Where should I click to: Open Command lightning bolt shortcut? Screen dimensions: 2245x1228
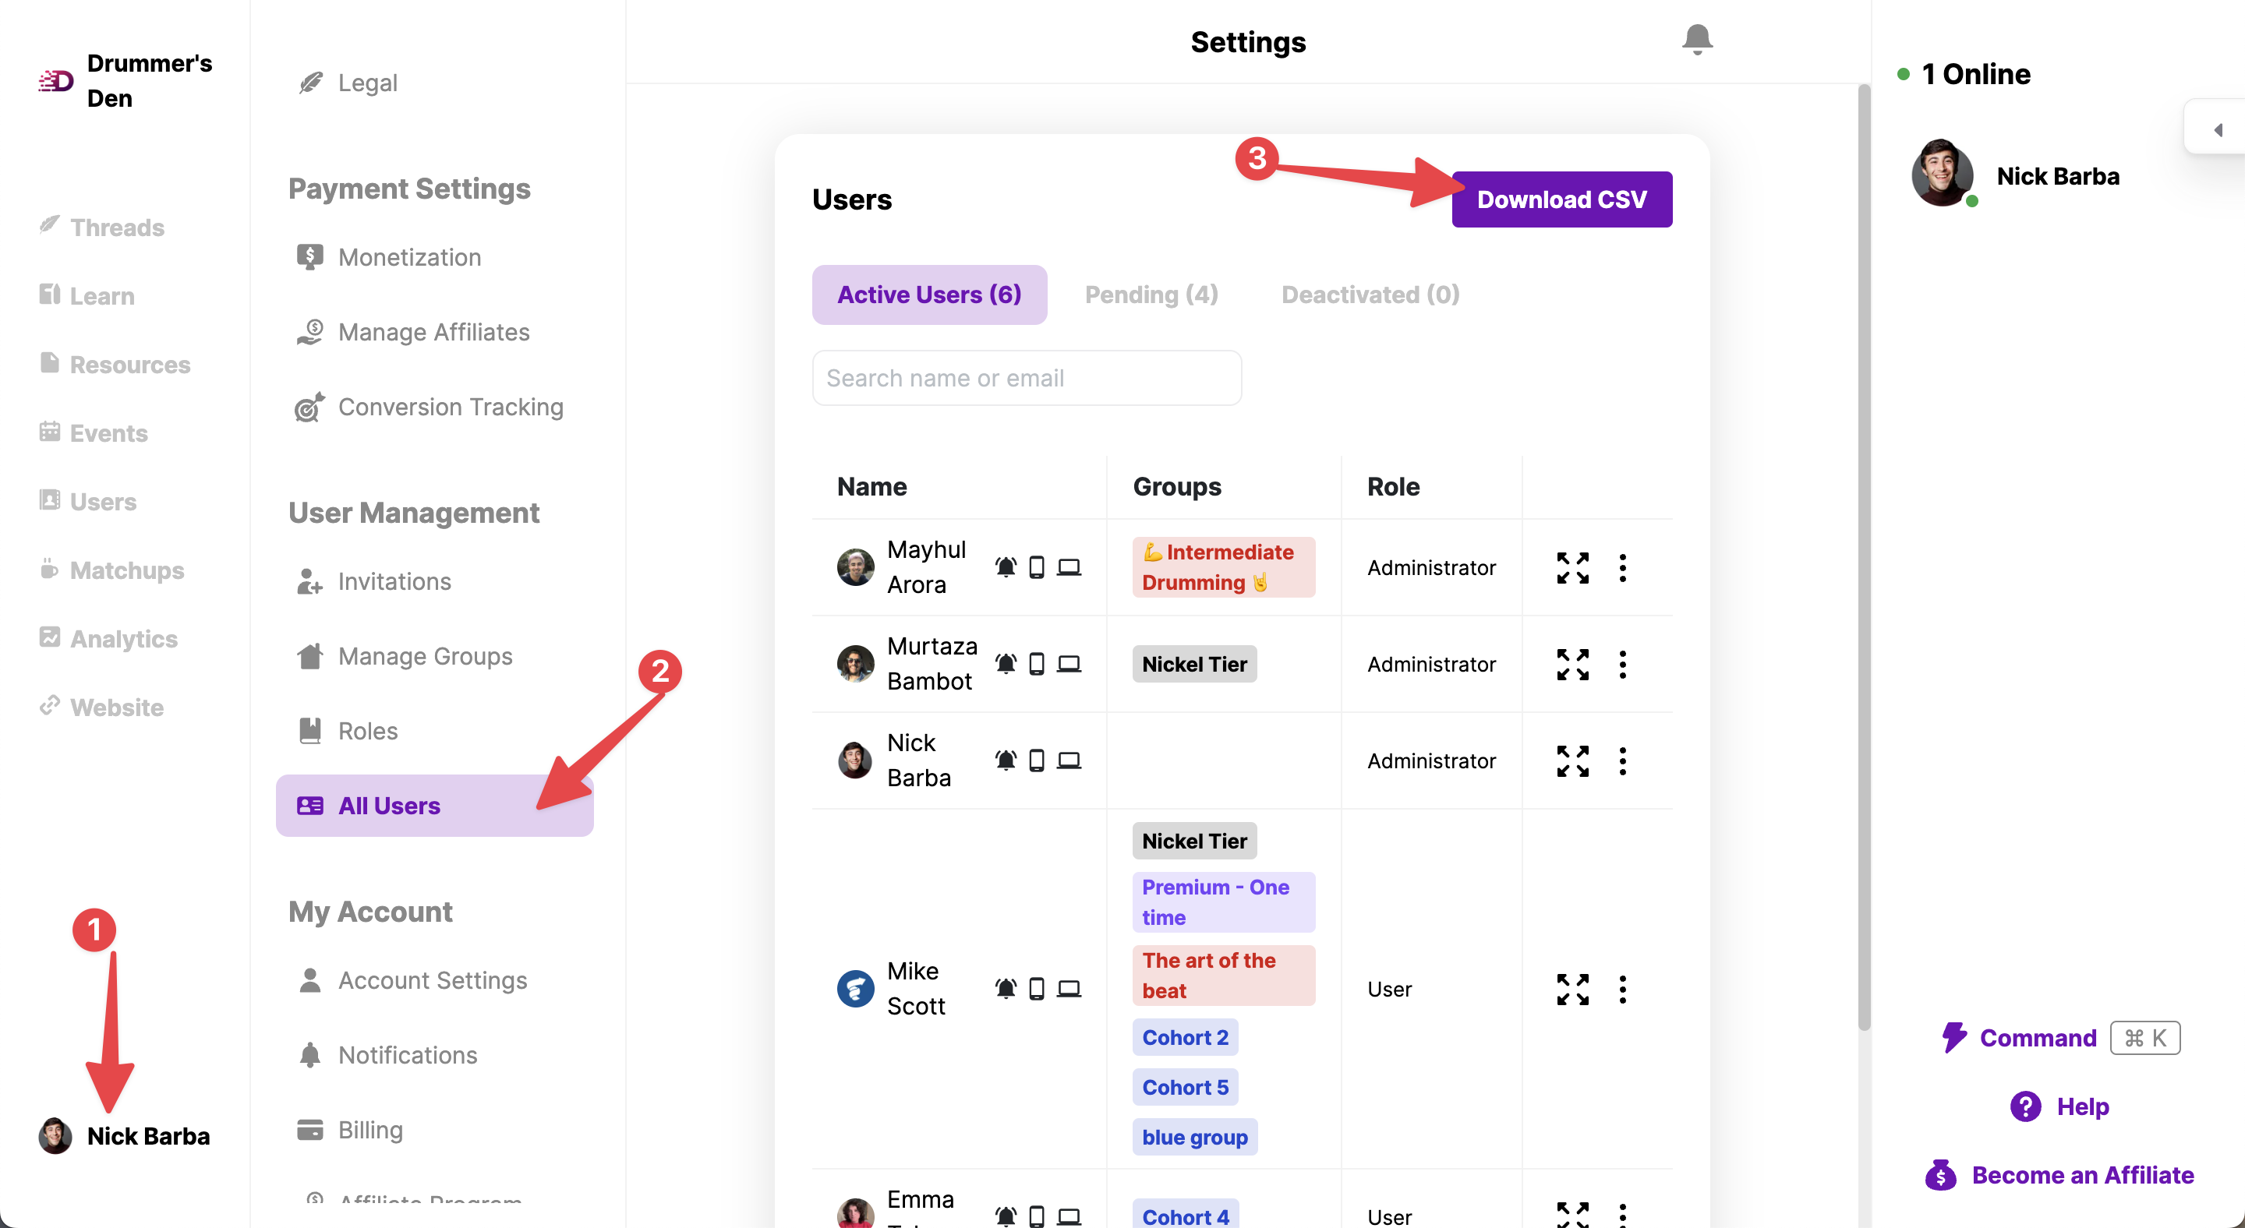coord(1953,1037)
